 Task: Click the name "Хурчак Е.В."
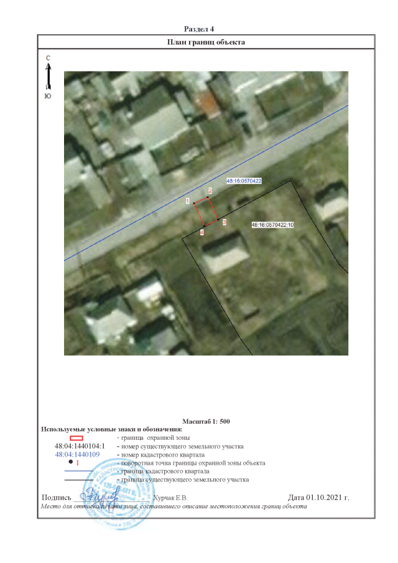pyautogui.click(x=170, y=498)
